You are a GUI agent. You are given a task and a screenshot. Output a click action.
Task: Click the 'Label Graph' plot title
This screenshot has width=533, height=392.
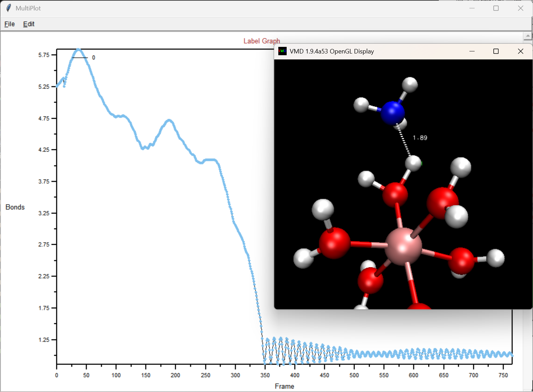pyautogui.click(x=261, y=41)
